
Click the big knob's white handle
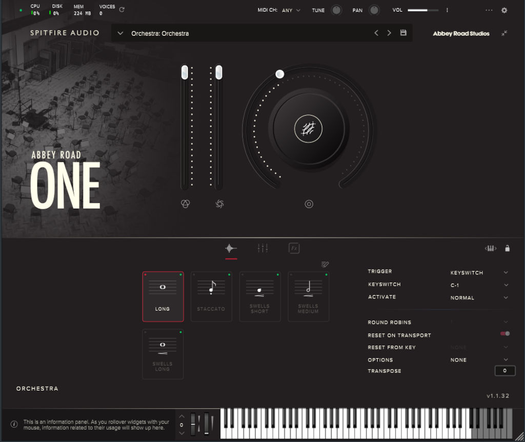pyautogui.click(x=279, y=74)
